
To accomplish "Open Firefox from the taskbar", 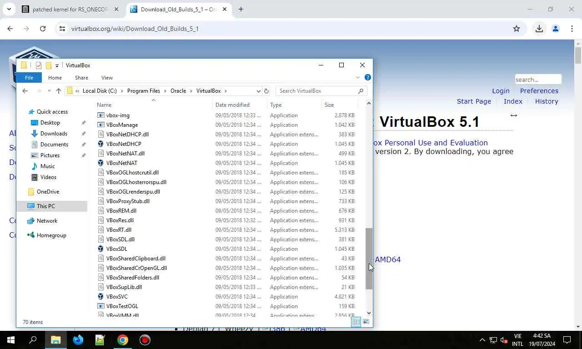I will 78,340.
